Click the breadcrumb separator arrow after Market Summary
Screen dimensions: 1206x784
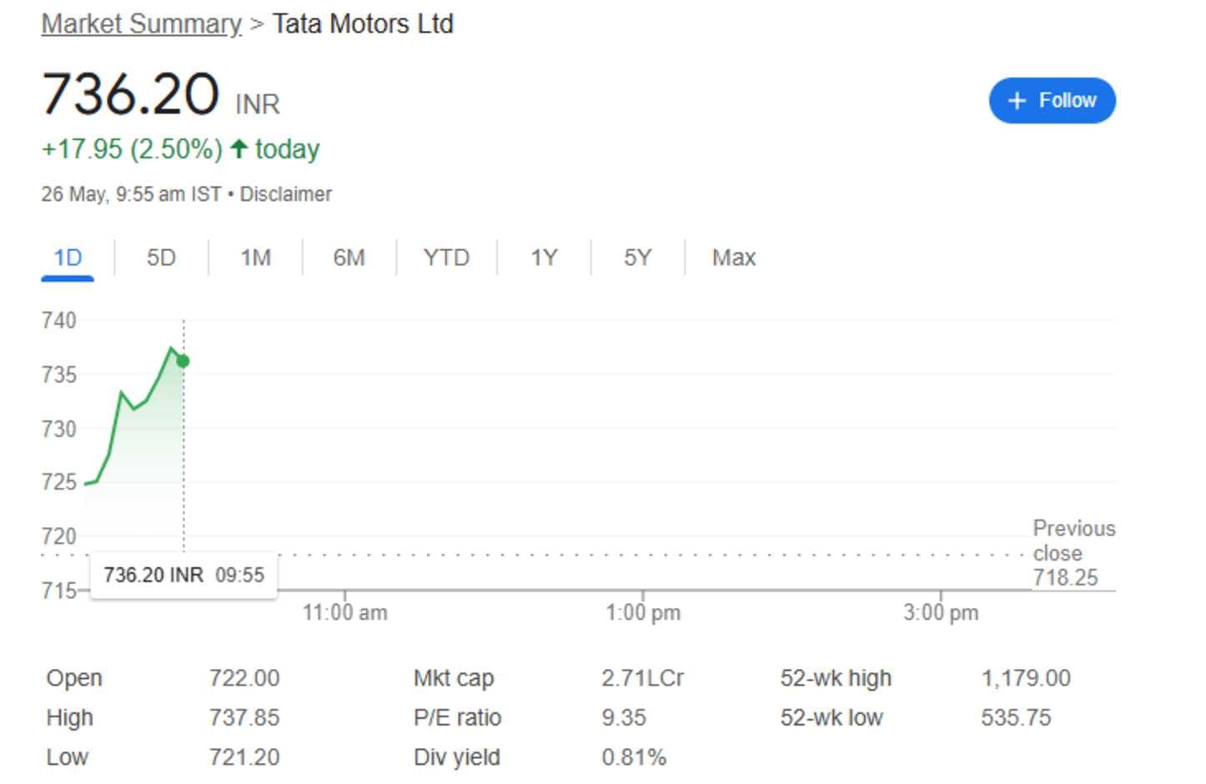pos(258,24)
